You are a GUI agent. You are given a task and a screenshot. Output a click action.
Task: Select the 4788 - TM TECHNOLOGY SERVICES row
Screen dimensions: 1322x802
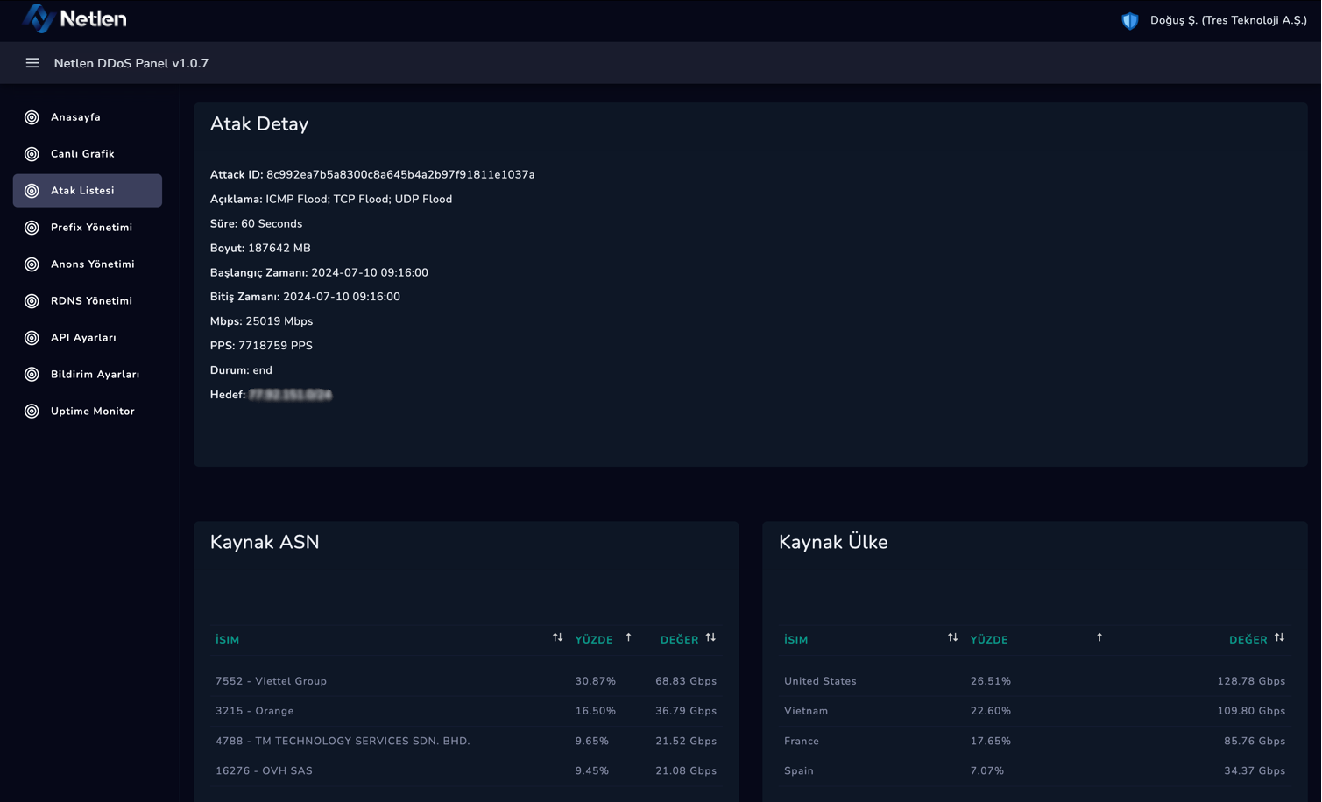(x=466, y=741)
